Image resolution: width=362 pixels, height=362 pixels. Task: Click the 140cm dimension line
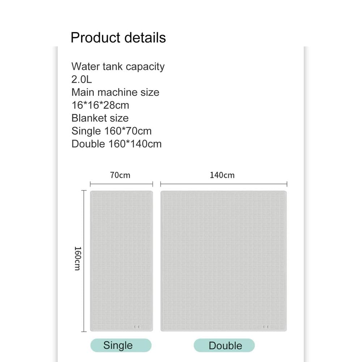(224, 184)
